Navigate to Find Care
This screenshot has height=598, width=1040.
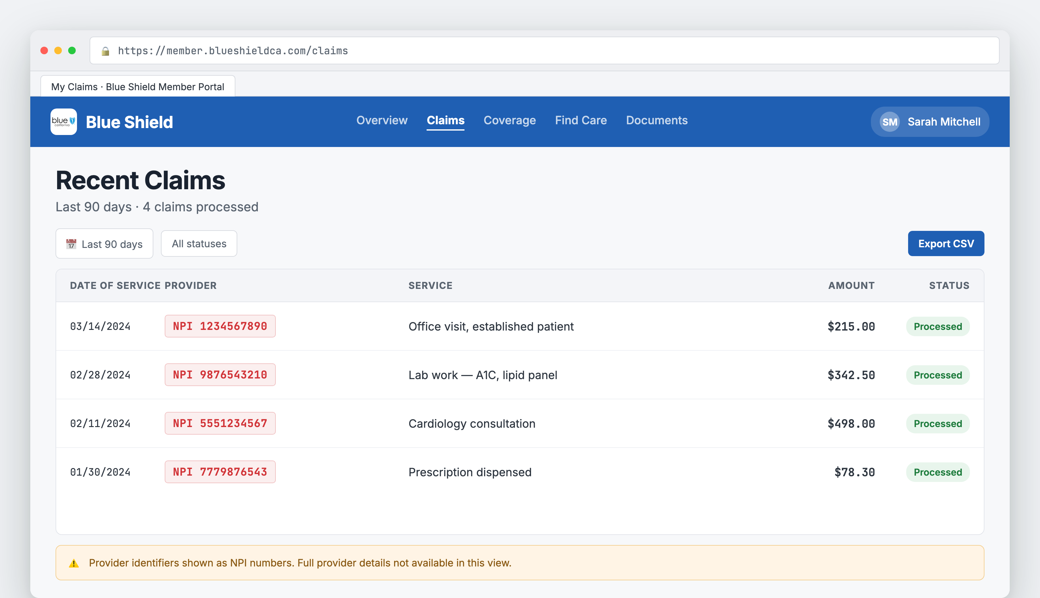(x=581, y=120)
